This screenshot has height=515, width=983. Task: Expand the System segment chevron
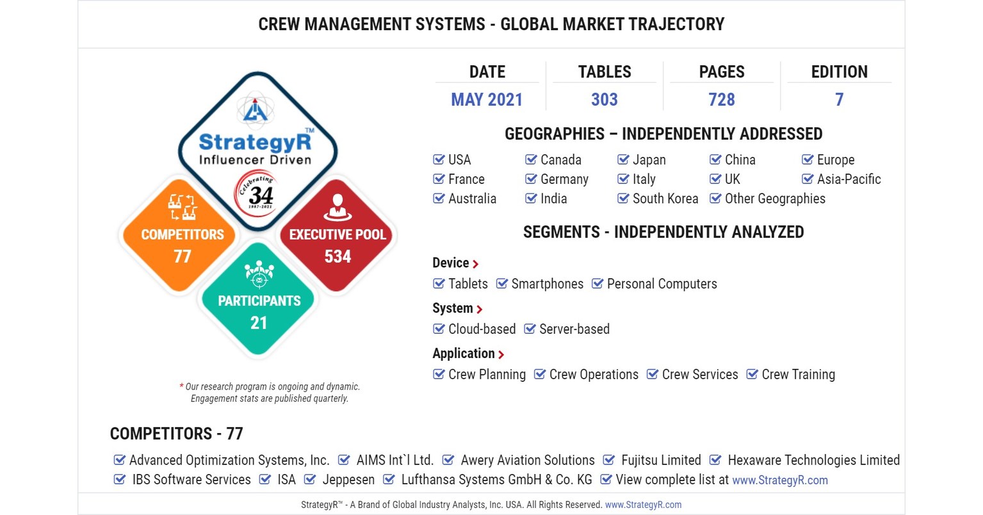click(x=480, y=309)
